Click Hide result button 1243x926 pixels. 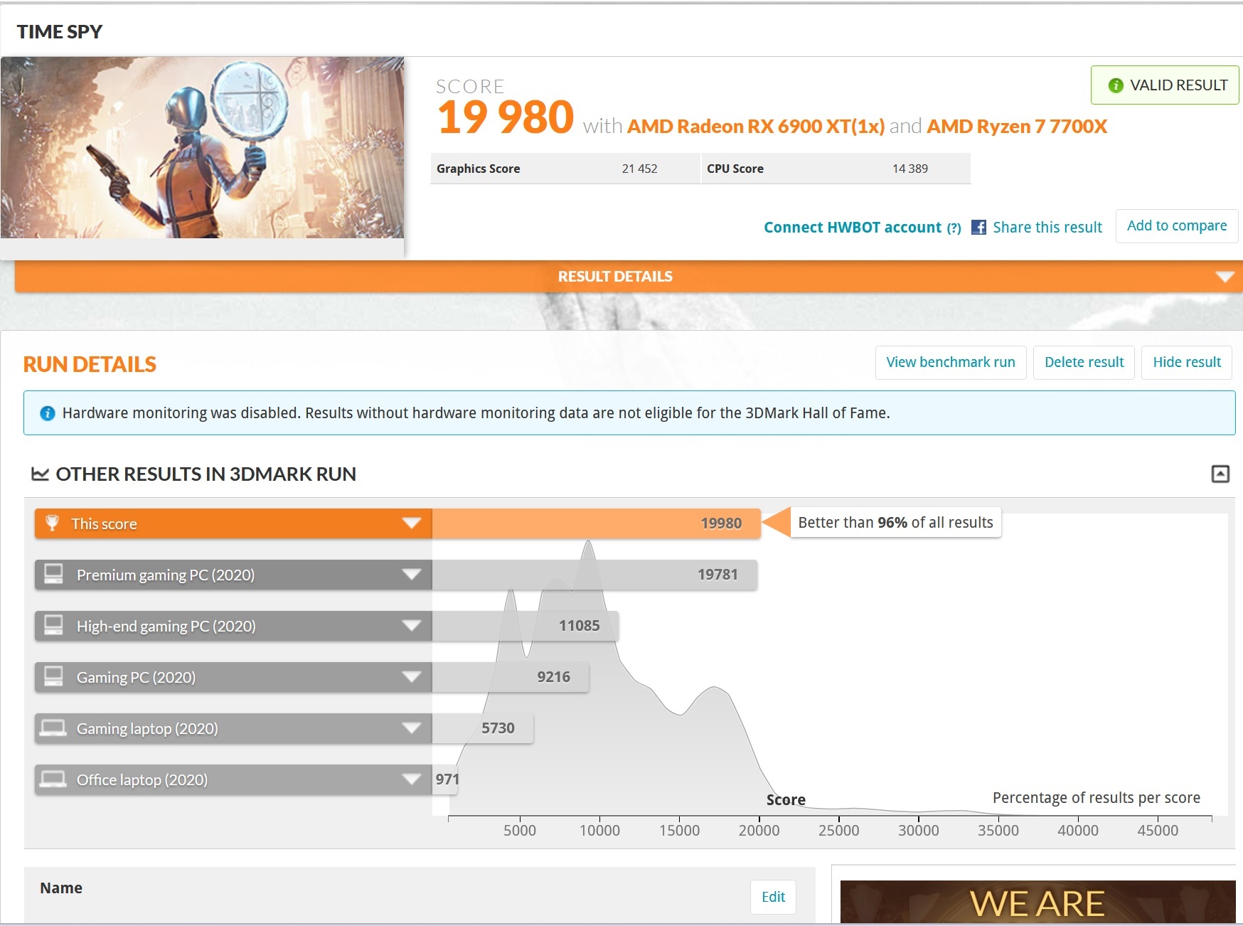pyautogui.click(x=1187, y=363)
